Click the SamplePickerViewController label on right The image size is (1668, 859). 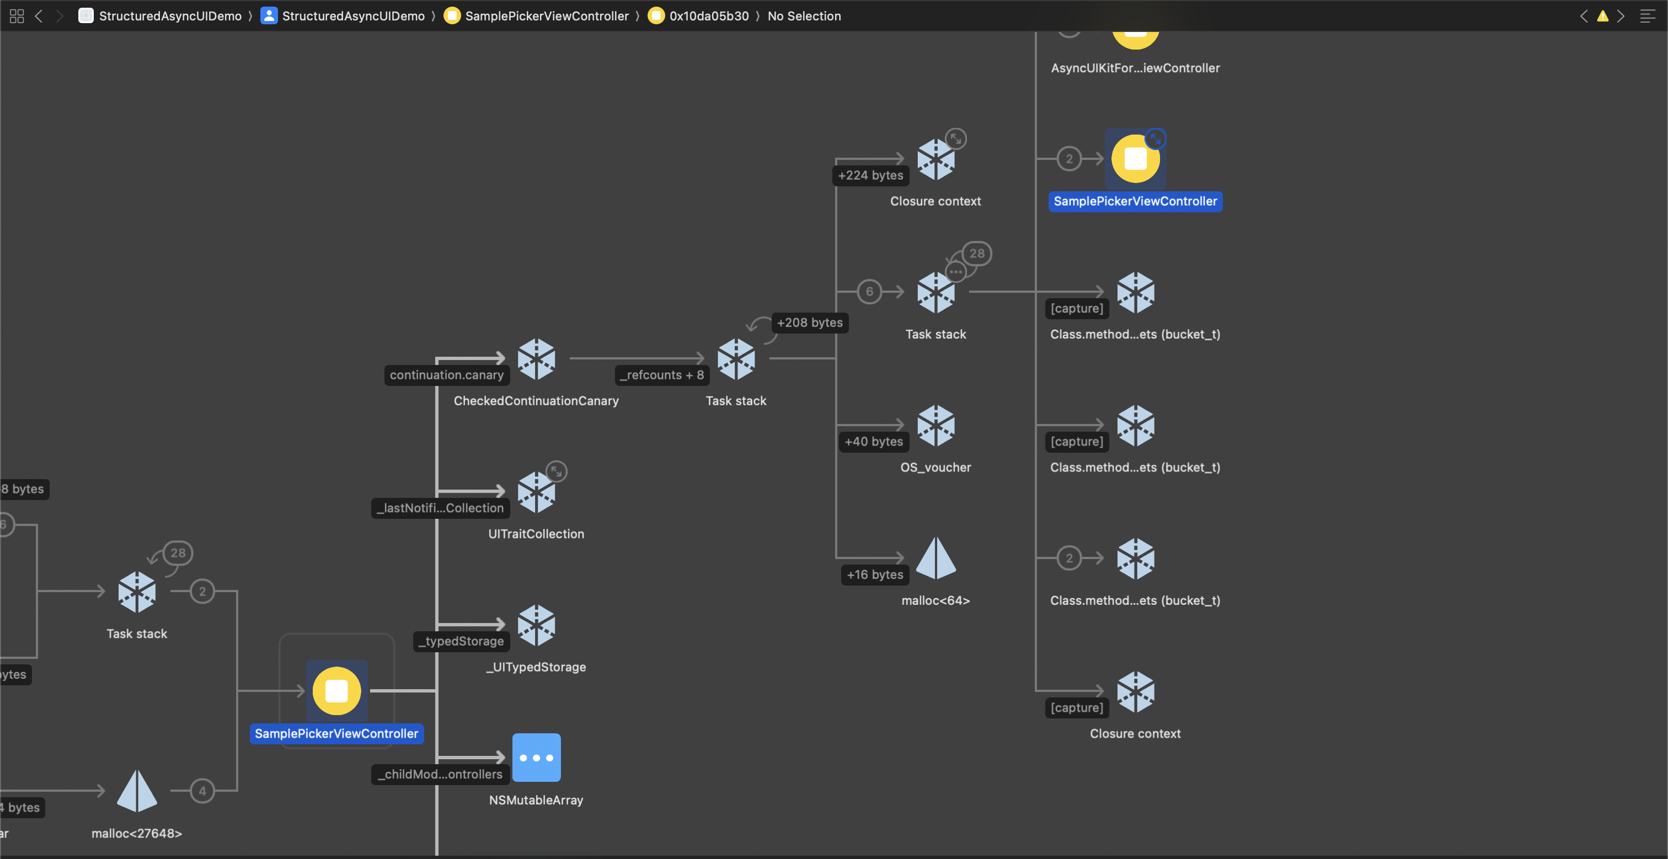click(x=1136, y=201)
